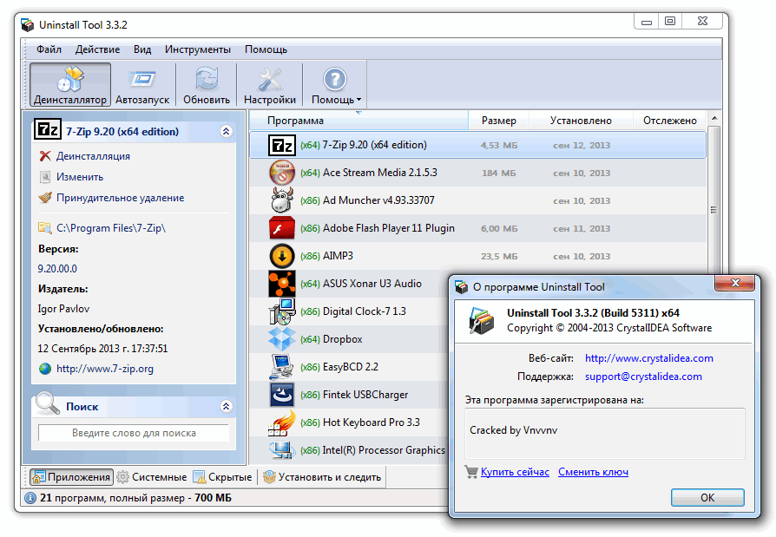Click the magnifier icon in Поиск panel

[x=48, y=403]
